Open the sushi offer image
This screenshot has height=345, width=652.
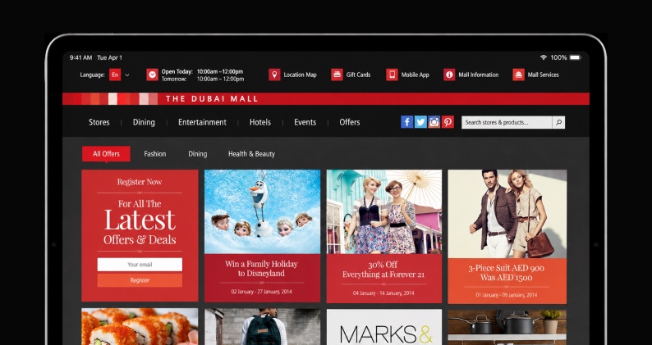click(x=140, y=326)
